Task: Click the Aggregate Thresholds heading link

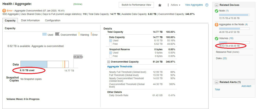Action: [120, 67]
